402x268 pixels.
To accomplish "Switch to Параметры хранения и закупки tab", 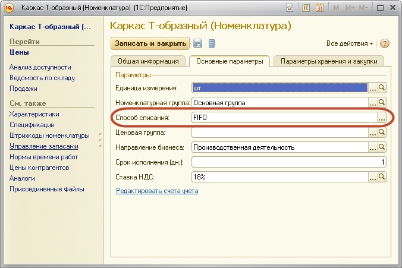I will coord(329,61).
